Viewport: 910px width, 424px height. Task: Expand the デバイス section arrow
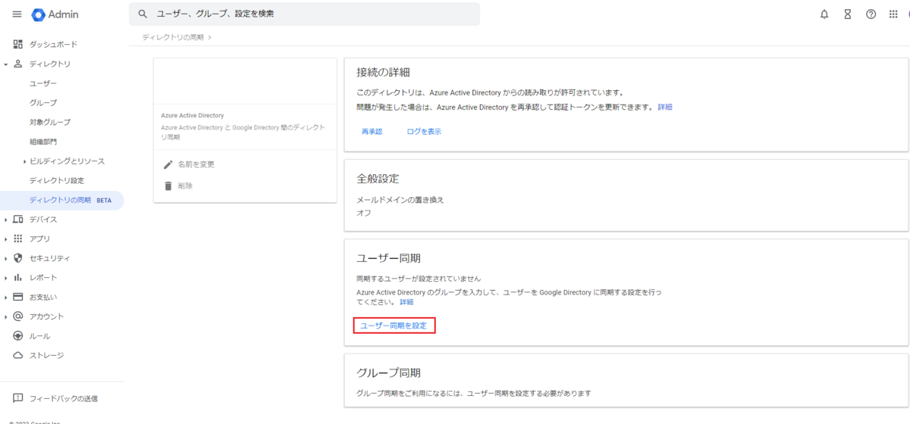click(6, 220)
